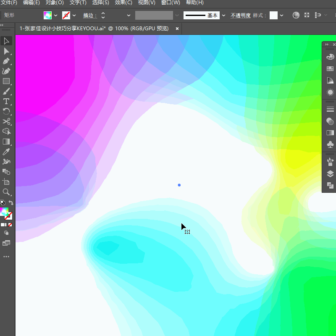Open the drawing modes icon in the toolbox
Screen dimensions: 336x336
(x=6, y=233)
